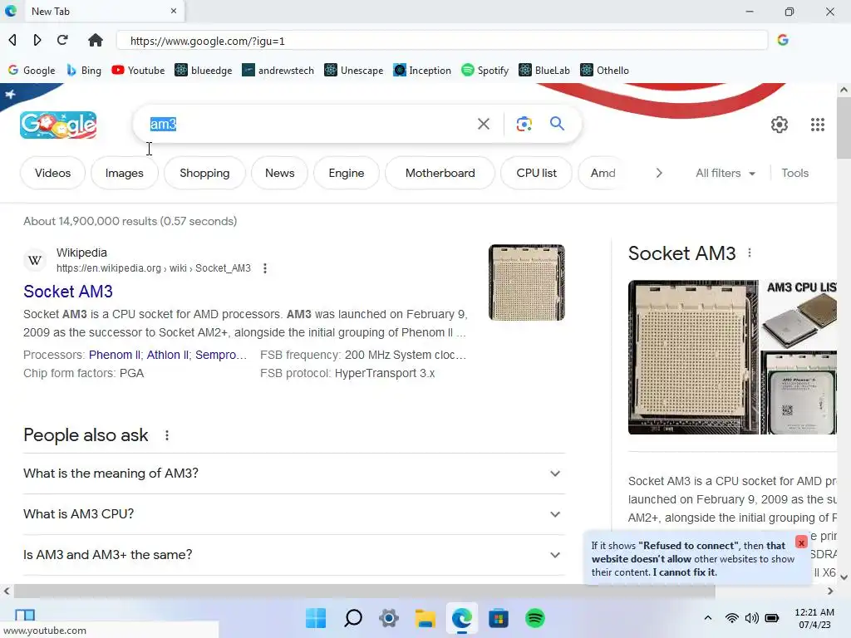Screen dimensions: 851x638
Task: Show hidden tray icons chevron
Action: (x=708, y=618)
